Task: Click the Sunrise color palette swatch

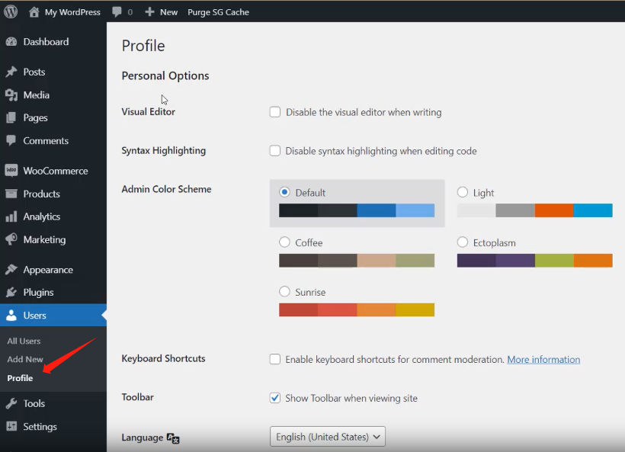Action: click(357, 309)
